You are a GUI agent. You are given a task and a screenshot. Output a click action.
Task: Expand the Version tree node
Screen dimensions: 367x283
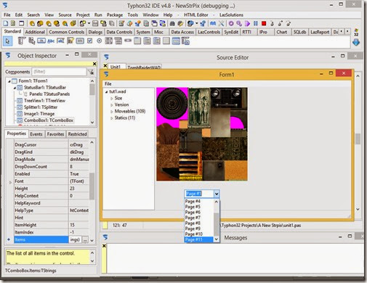pyautogui.click(x=112, y=105)
